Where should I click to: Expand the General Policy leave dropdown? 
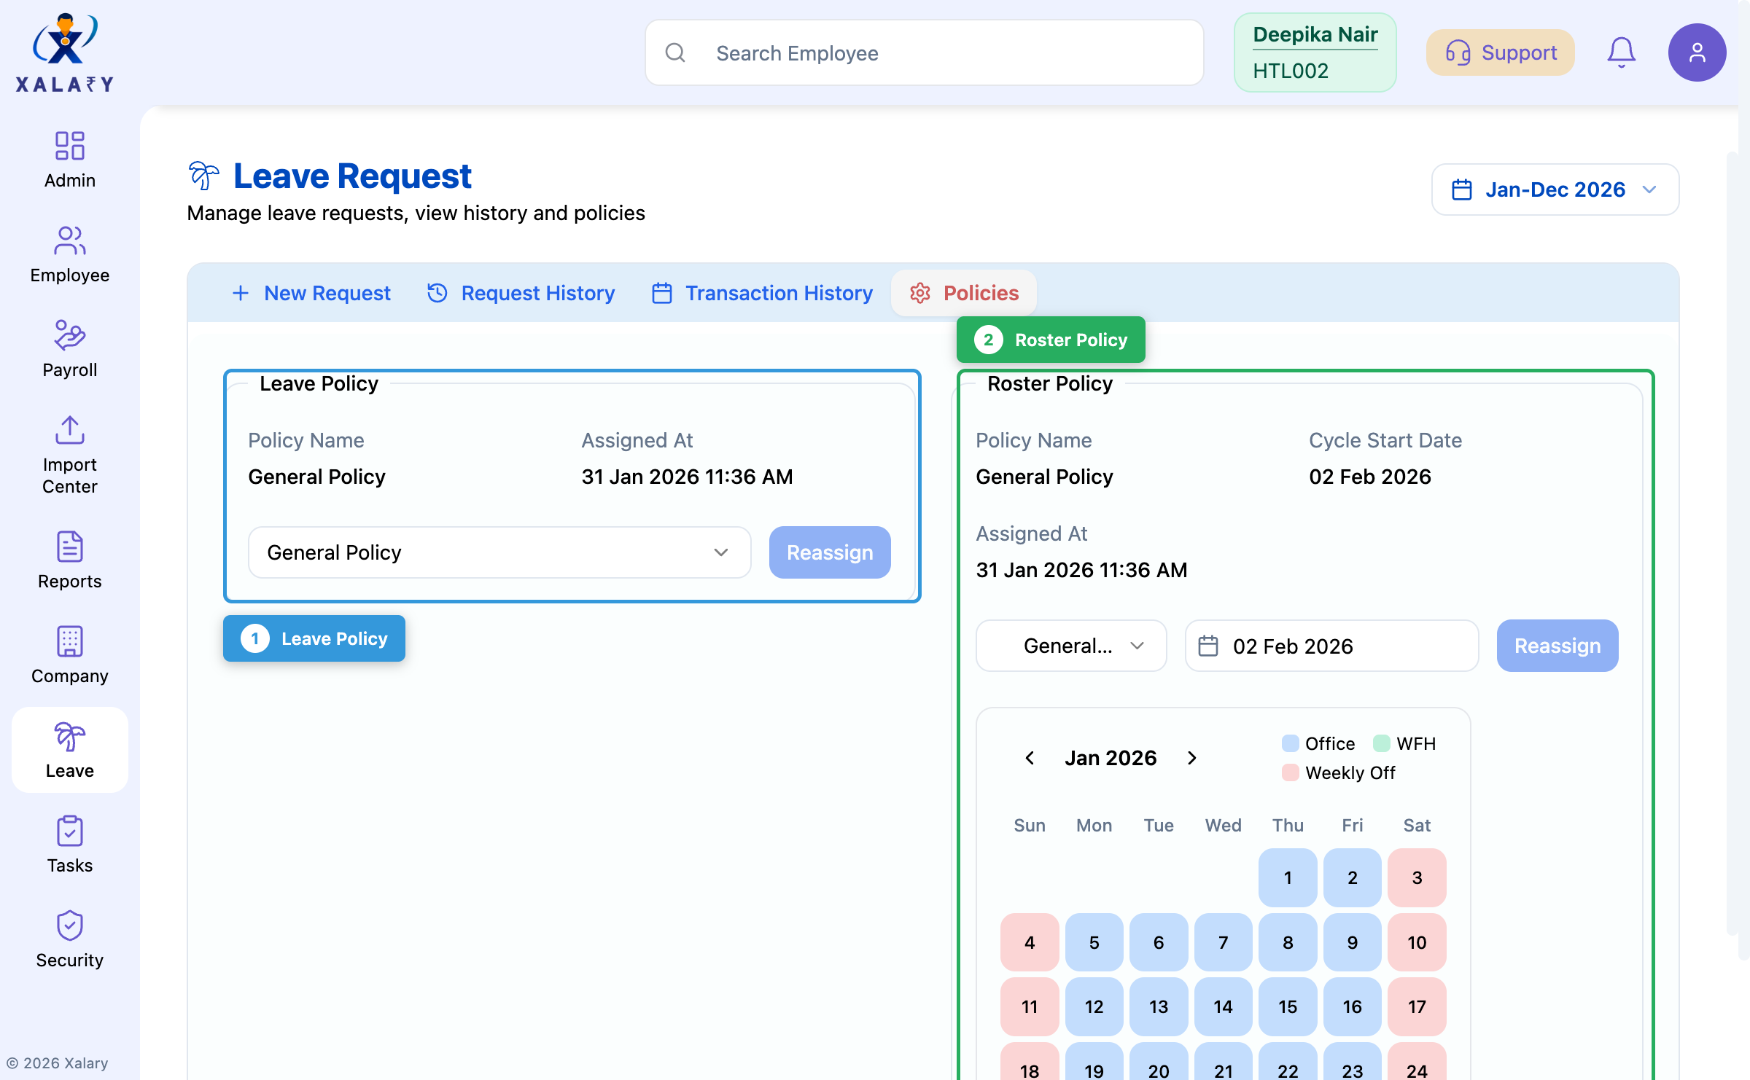[500, 552]
